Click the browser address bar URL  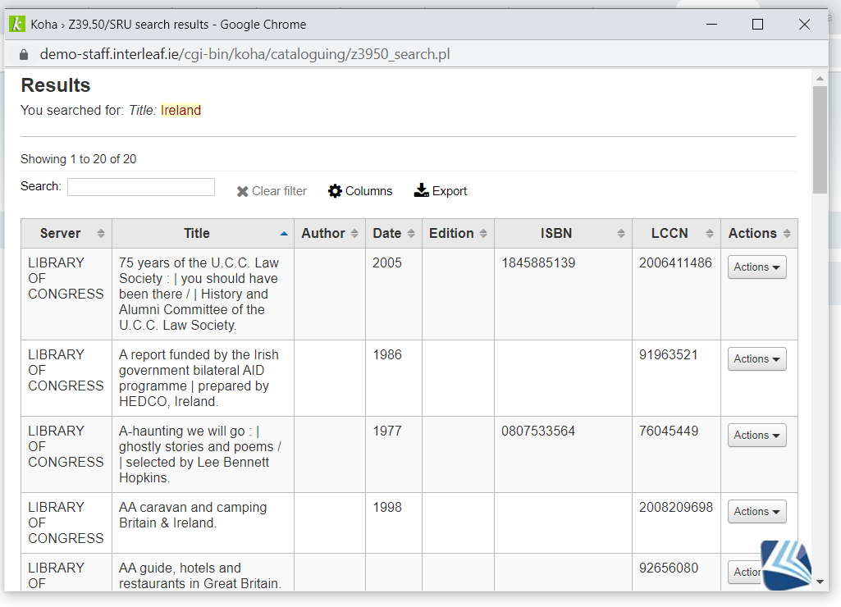point(245,54)
